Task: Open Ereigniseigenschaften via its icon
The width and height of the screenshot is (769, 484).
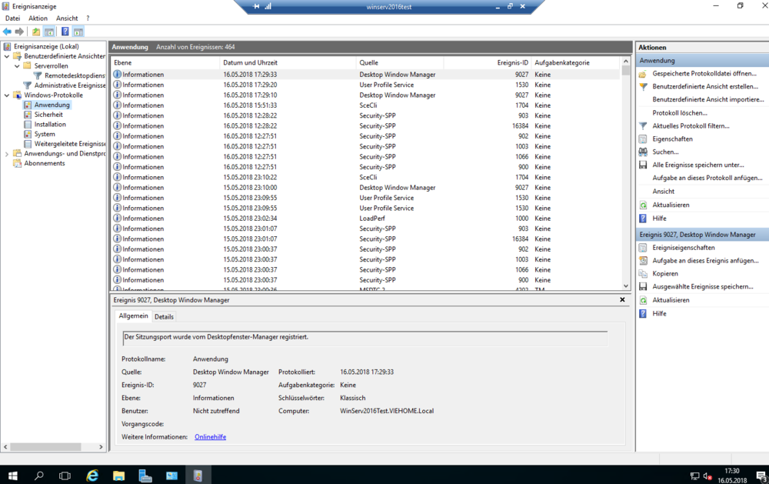Action: point(643,247)
